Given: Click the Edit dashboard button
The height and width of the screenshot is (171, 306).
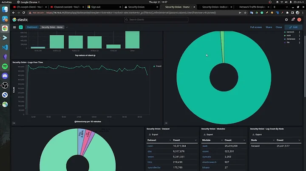Looking at the screenshot, I should coord(293,27).
